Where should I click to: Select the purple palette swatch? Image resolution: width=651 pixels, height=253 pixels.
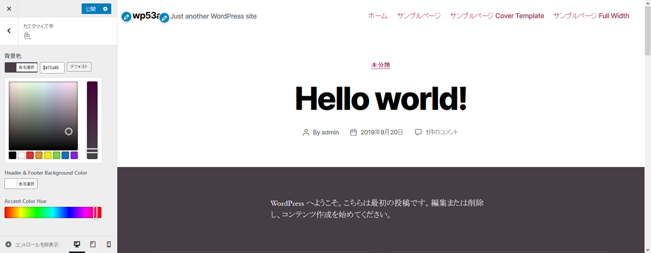74,155
